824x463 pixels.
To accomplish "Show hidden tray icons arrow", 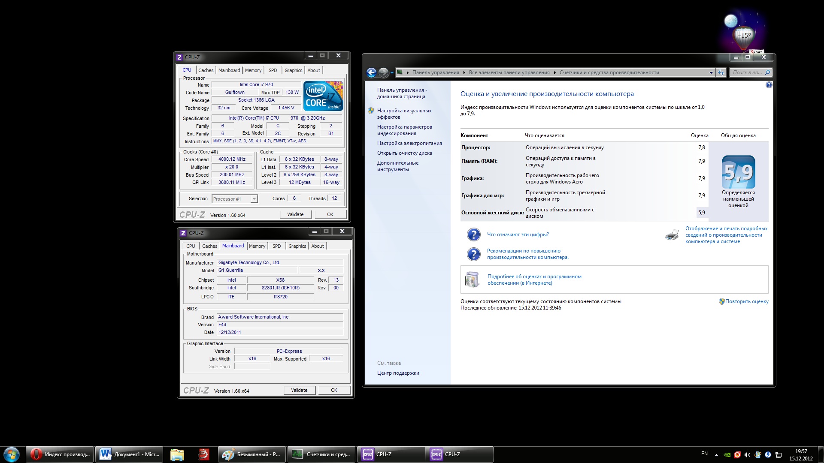I will click(716, 455).
